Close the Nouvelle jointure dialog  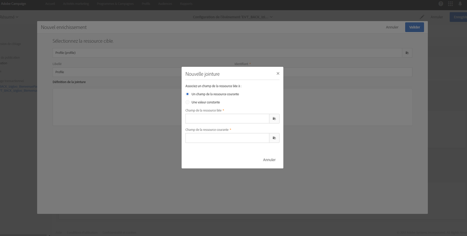coord(277,73)
